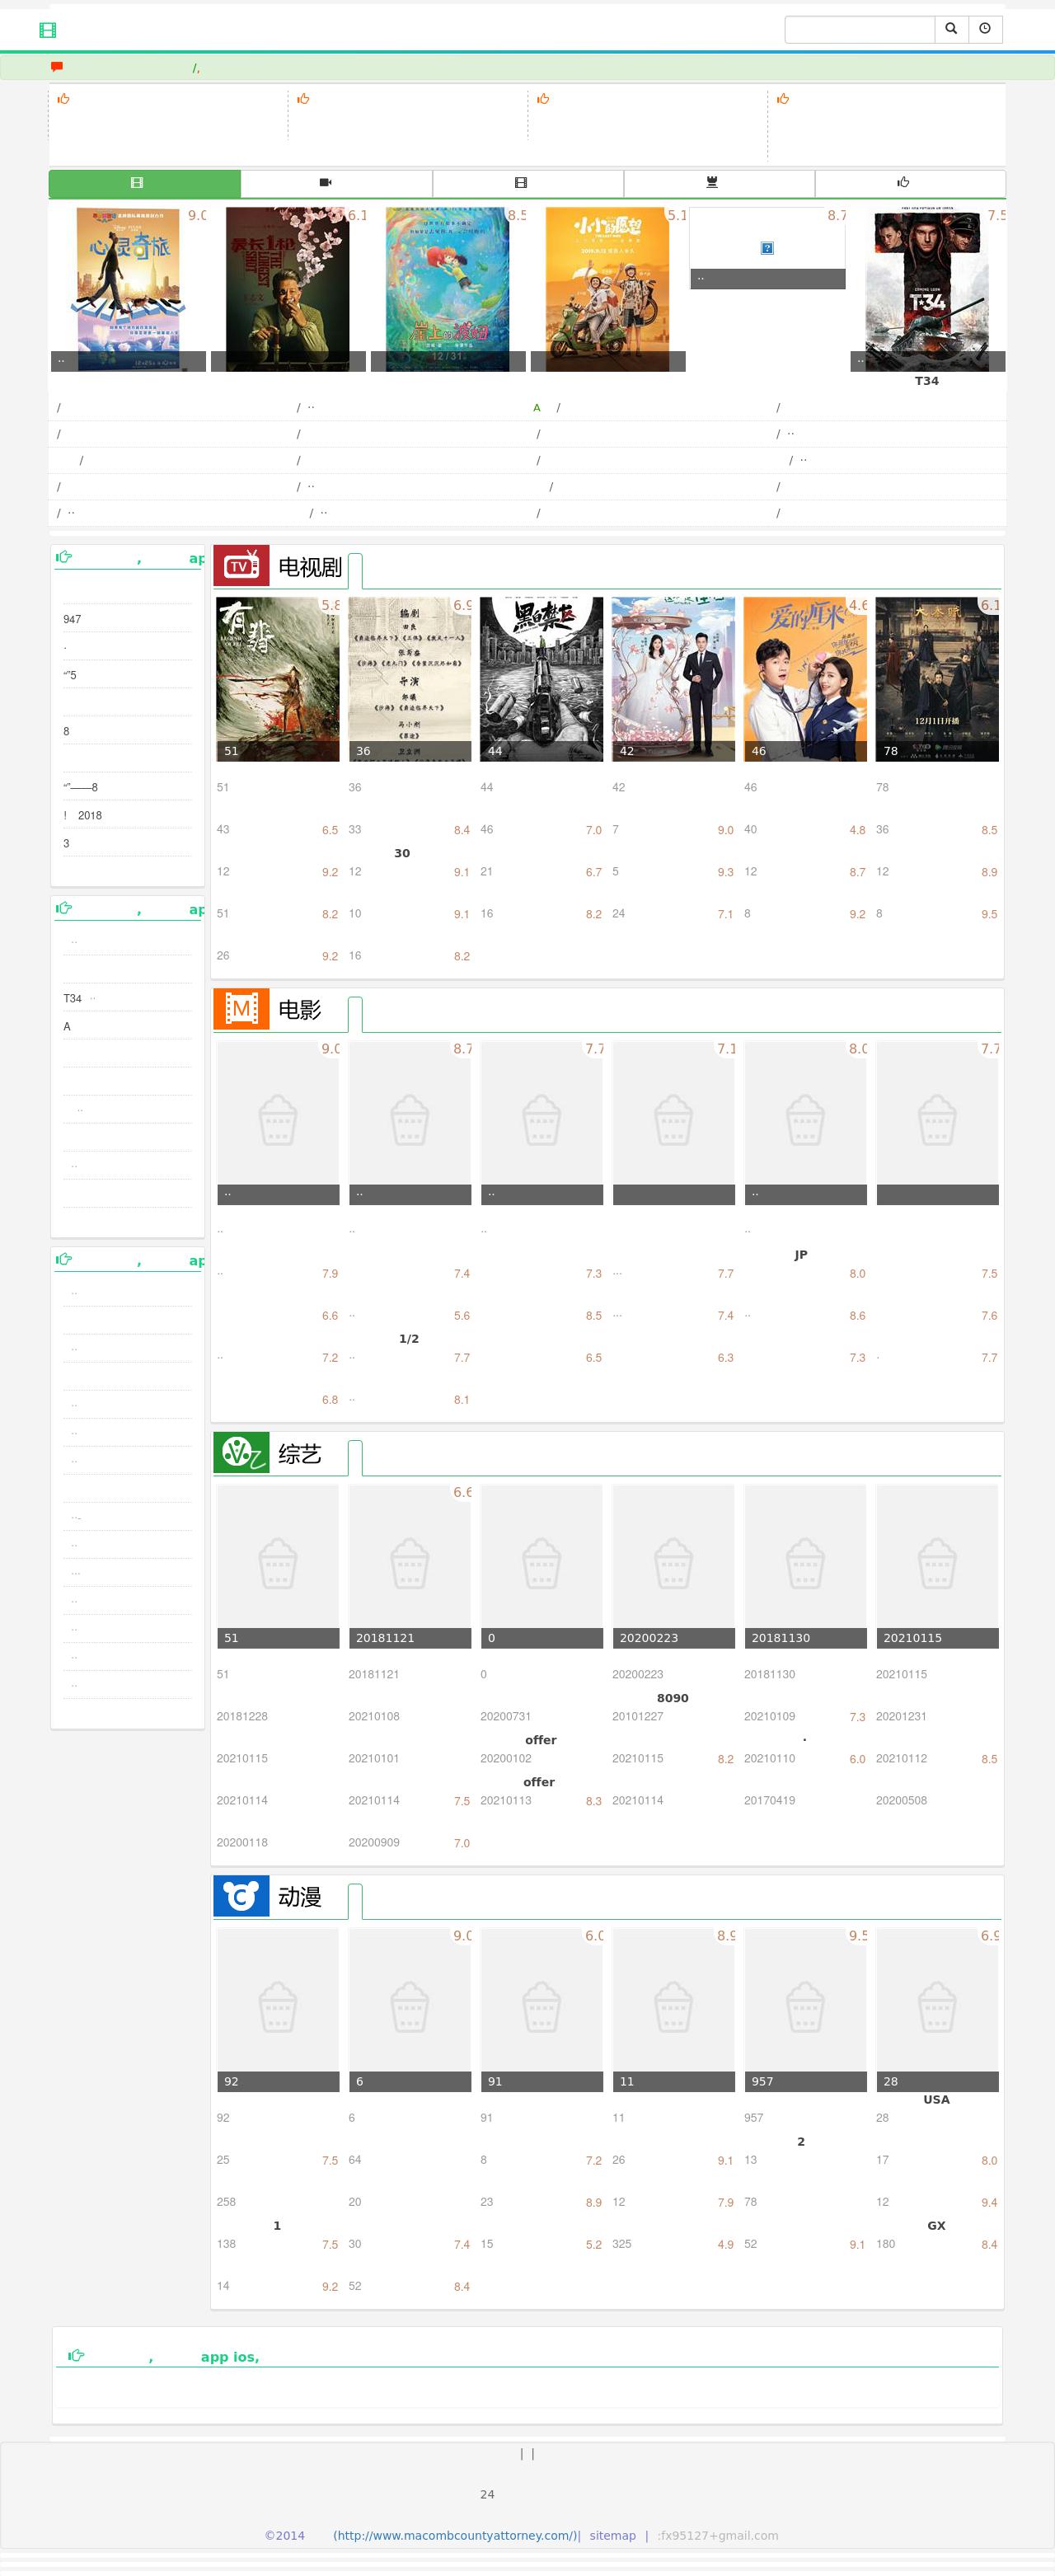The width and height of the screenshot is (1055, 2576).
Task: Click thumbs-up icon above sidebar list with T34
Action: coord(64,908)
